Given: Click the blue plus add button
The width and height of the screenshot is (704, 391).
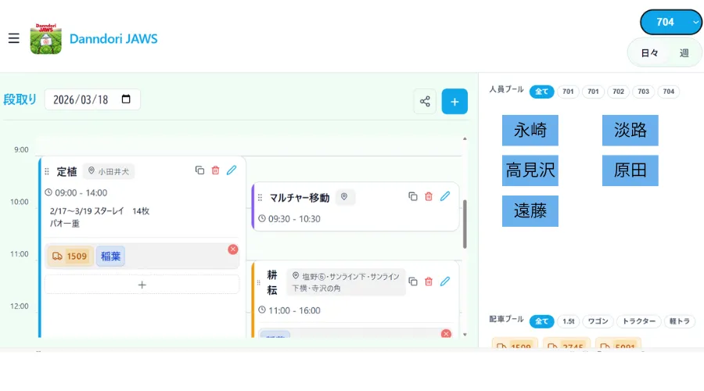Looking at the screenshot, I should (454, 102).
